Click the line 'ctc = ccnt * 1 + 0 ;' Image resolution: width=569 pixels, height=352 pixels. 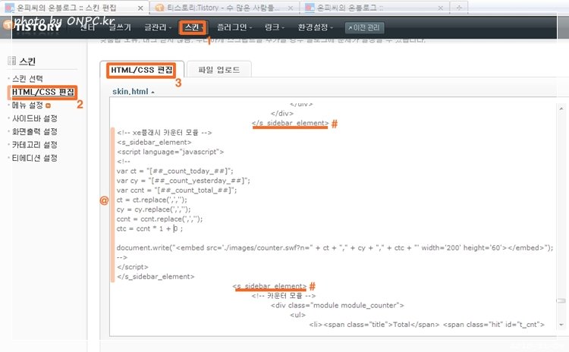[150, 228]
